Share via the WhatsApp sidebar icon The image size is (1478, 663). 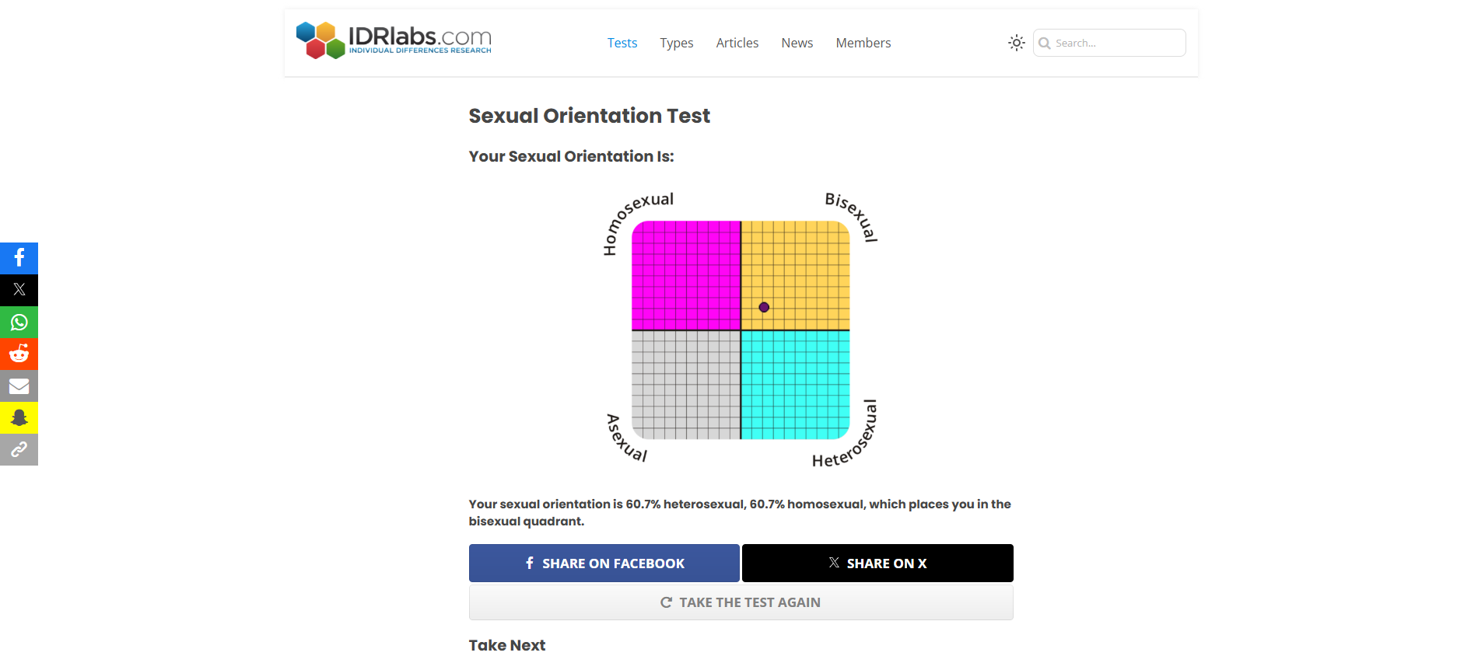pos(19,322)
